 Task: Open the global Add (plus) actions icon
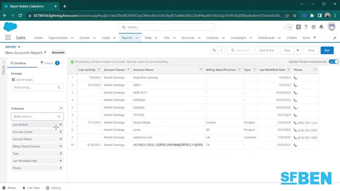pos(298,27)
